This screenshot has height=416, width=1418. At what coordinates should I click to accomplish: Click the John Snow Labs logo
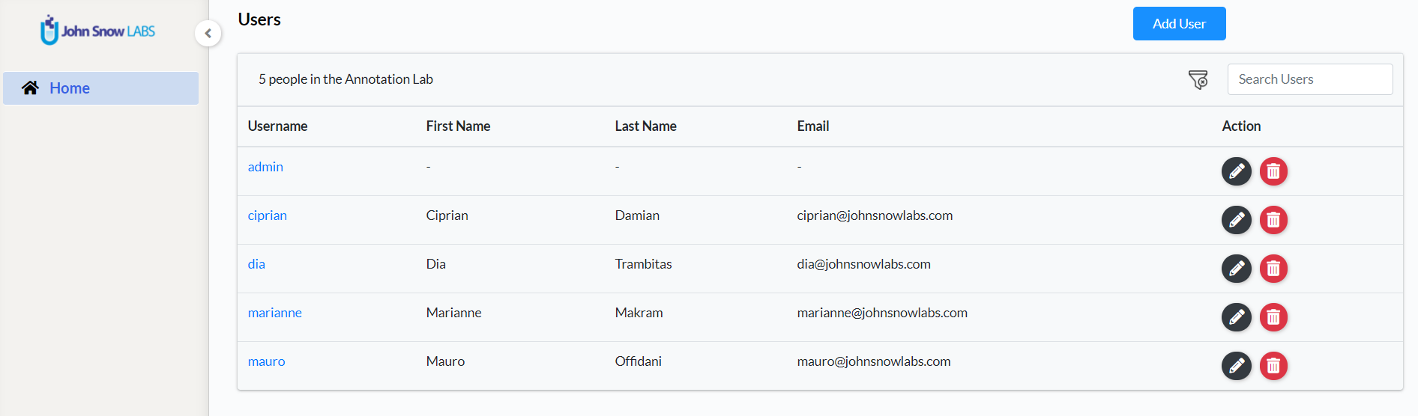tap(98, 31)
